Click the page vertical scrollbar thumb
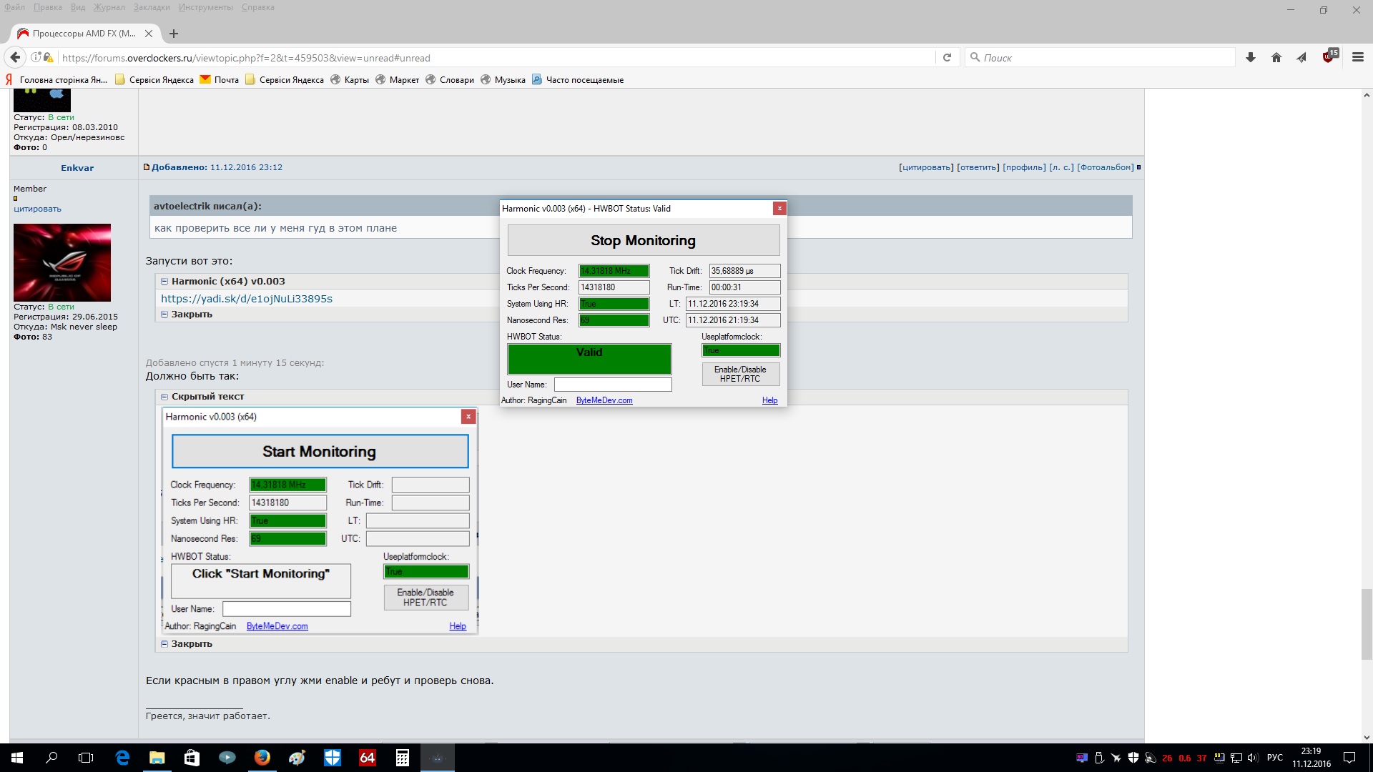 tap(1366, 623)
